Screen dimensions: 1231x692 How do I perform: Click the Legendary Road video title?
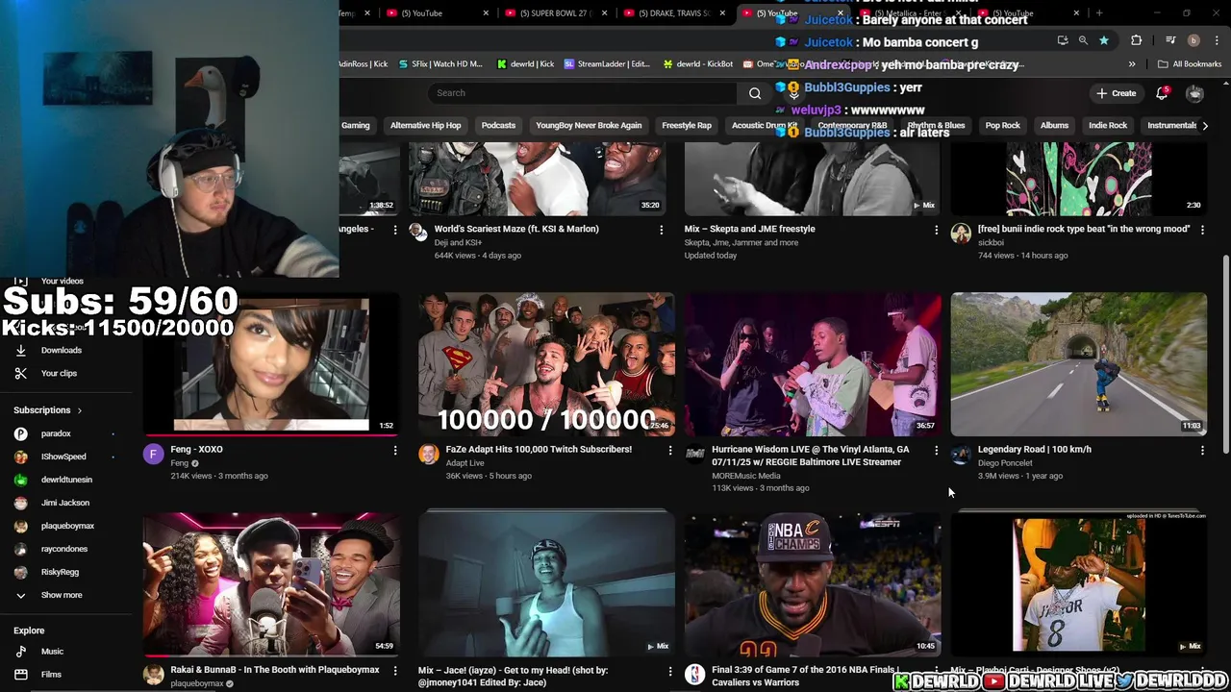[x=1034, y=449]
